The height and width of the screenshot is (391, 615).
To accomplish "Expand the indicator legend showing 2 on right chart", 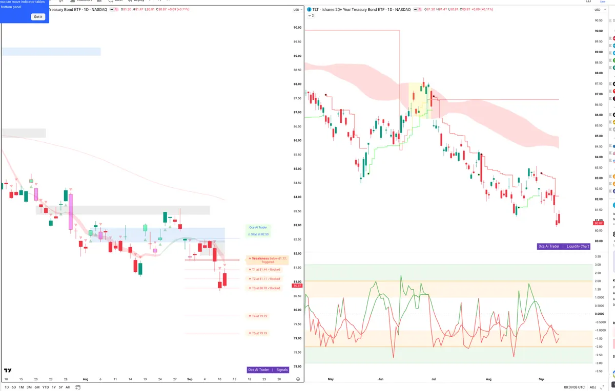I will pyautogui.click(x=311, y=15).
